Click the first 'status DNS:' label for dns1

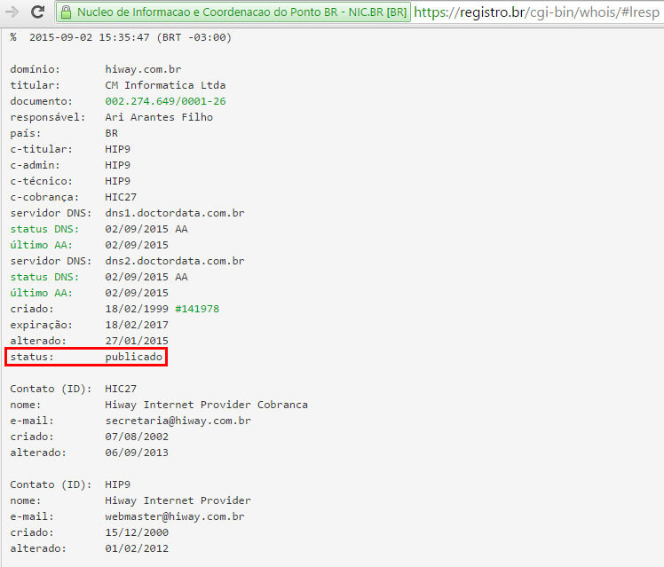coord(44,229)
